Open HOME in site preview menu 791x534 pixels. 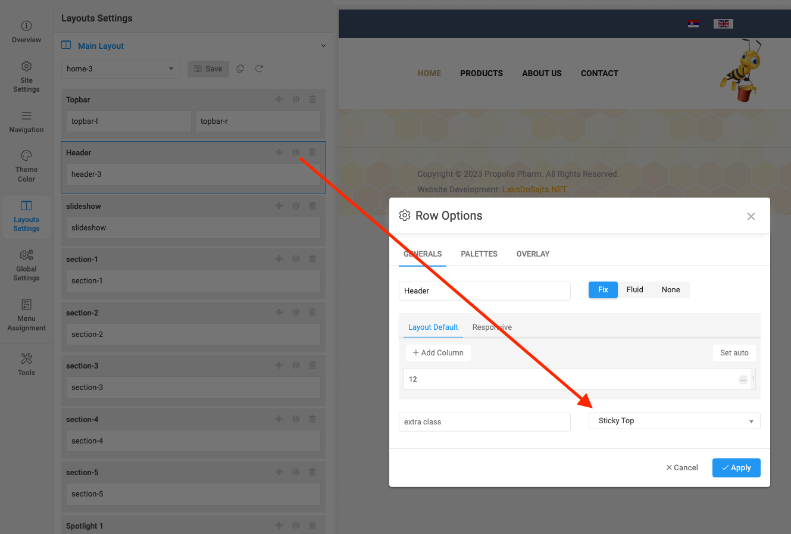pos(429,73)
